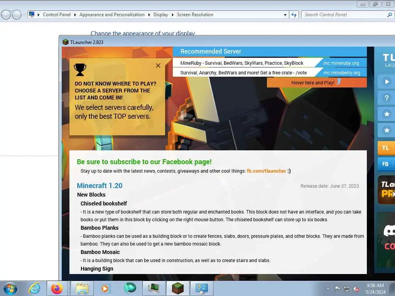The height and width of the screenshot is (296, 395).
Task: Open the TLauncher Premium banner
Action: (x=387, y=190)
